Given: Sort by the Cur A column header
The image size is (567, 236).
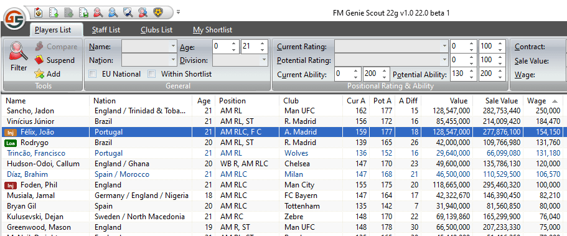Looking at the screenshot, I should (356, 101).
